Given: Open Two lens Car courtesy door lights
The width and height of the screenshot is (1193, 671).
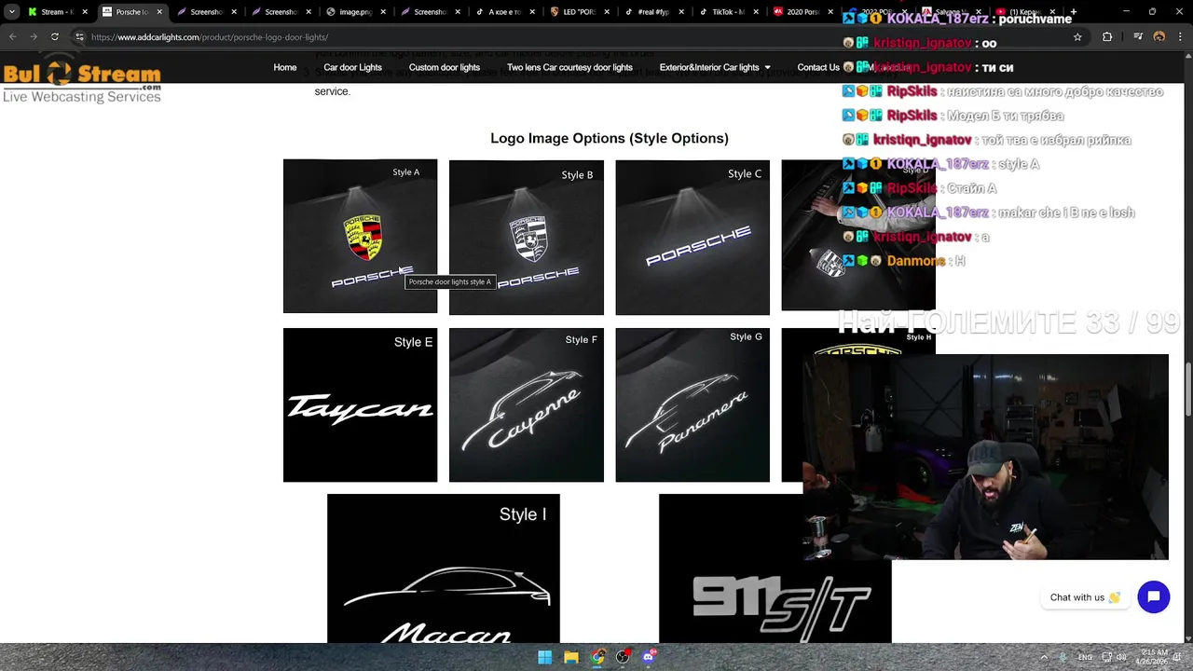Looking at the screenshot, I should (x=569, y=67).
